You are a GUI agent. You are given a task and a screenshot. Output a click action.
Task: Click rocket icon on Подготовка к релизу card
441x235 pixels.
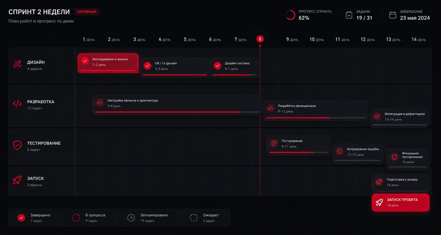click(379, 182)
